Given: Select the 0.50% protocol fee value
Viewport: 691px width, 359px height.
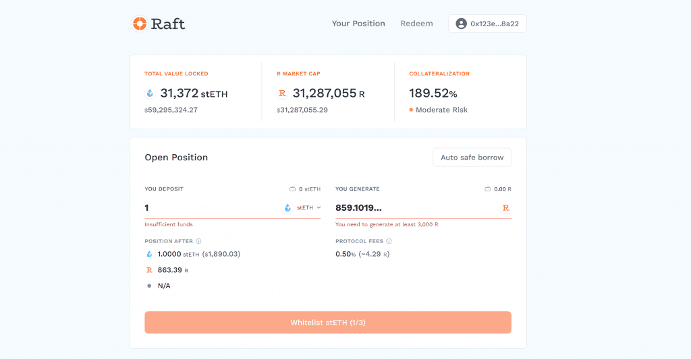Looking at the screenshot, I should (345, 255).
